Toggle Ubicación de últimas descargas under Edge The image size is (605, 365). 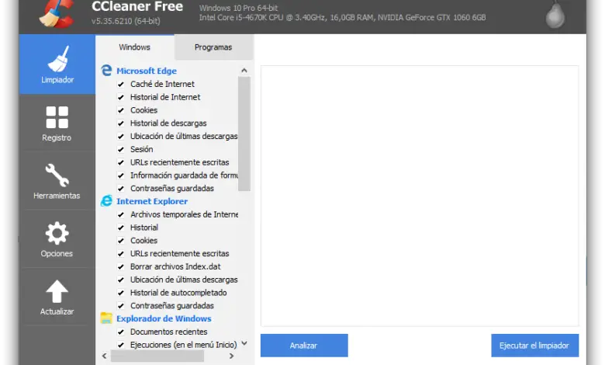pos(121,137)
